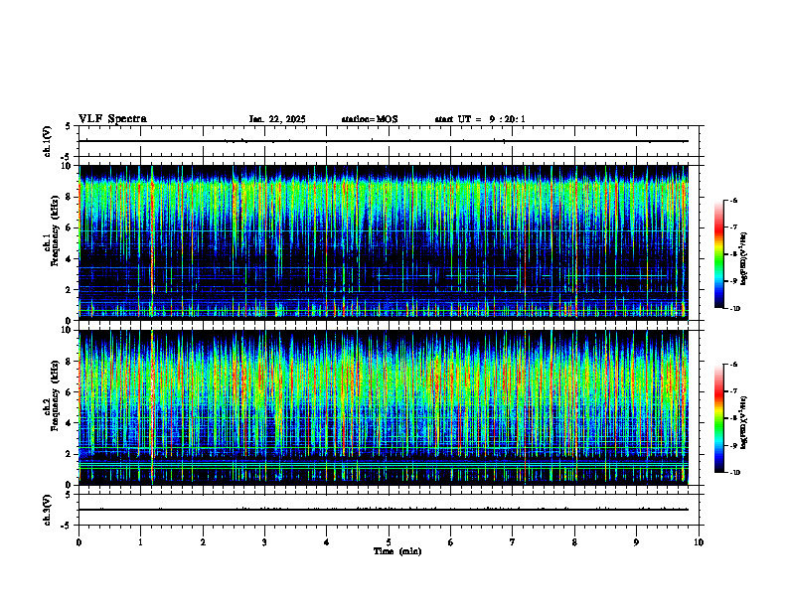Click the ch.1 spectrogram "6" kHz tick label
Image resolution: width=787 pixels, height=608 pixels.
click(70, 228)
